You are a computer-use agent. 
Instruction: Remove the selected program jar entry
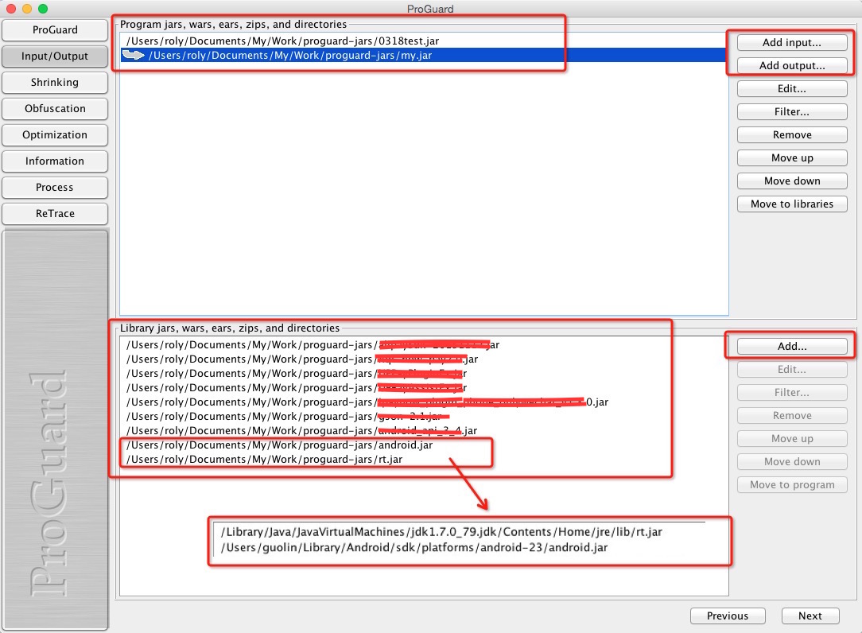coord(792,134)
